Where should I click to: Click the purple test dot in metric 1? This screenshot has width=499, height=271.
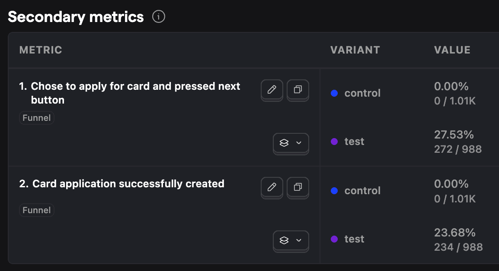[x=334, y=142]
